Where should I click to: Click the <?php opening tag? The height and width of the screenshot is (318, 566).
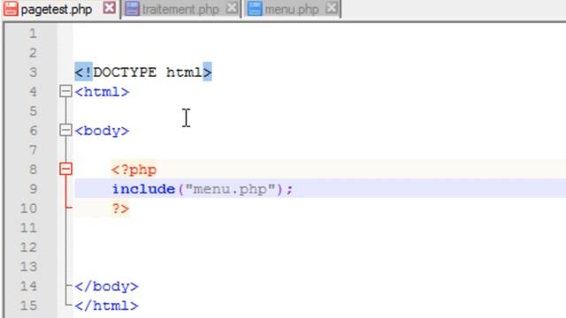[134, 170]
